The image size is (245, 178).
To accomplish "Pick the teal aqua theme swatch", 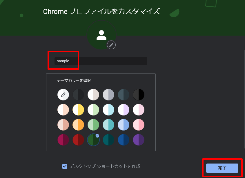I will click(108, 125).
